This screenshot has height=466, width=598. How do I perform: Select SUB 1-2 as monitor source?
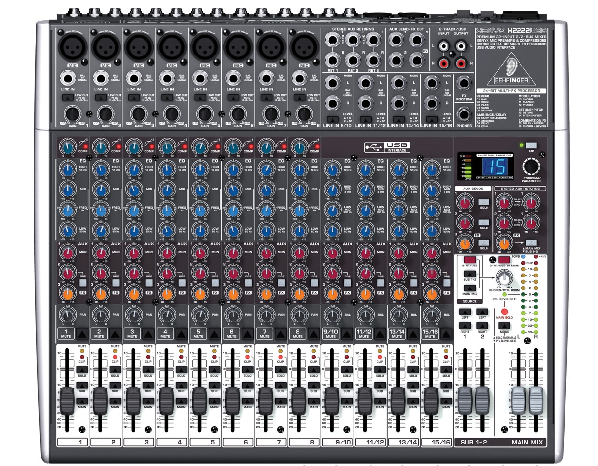(x=469, y=274)
